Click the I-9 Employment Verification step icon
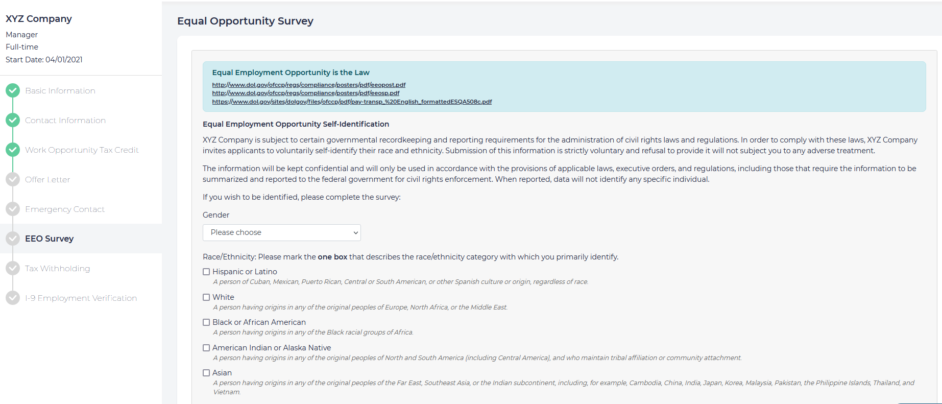This screenshot has height=404, width=942. (13, 298)
